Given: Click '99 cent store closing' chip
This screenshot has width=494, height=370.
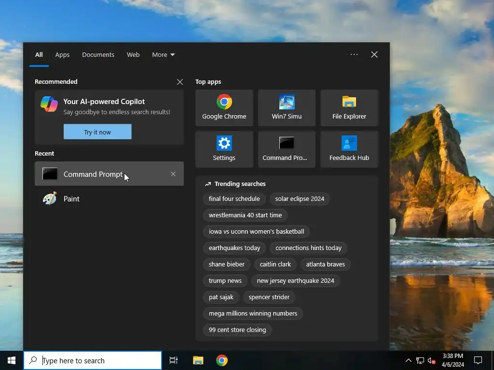Looking at the screenshot, I should [x=237, y=330].
